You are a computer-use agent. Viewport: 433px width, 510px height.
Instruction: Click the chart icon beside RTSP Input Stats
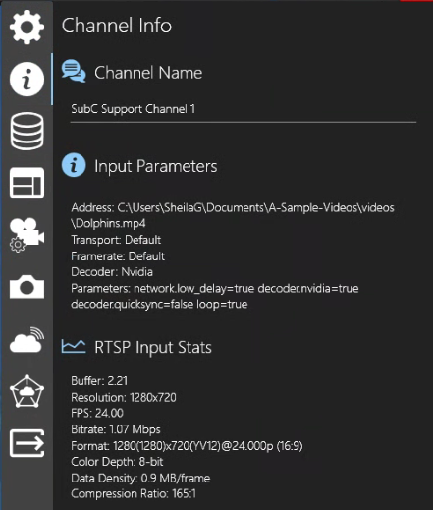tap(74, 347)
